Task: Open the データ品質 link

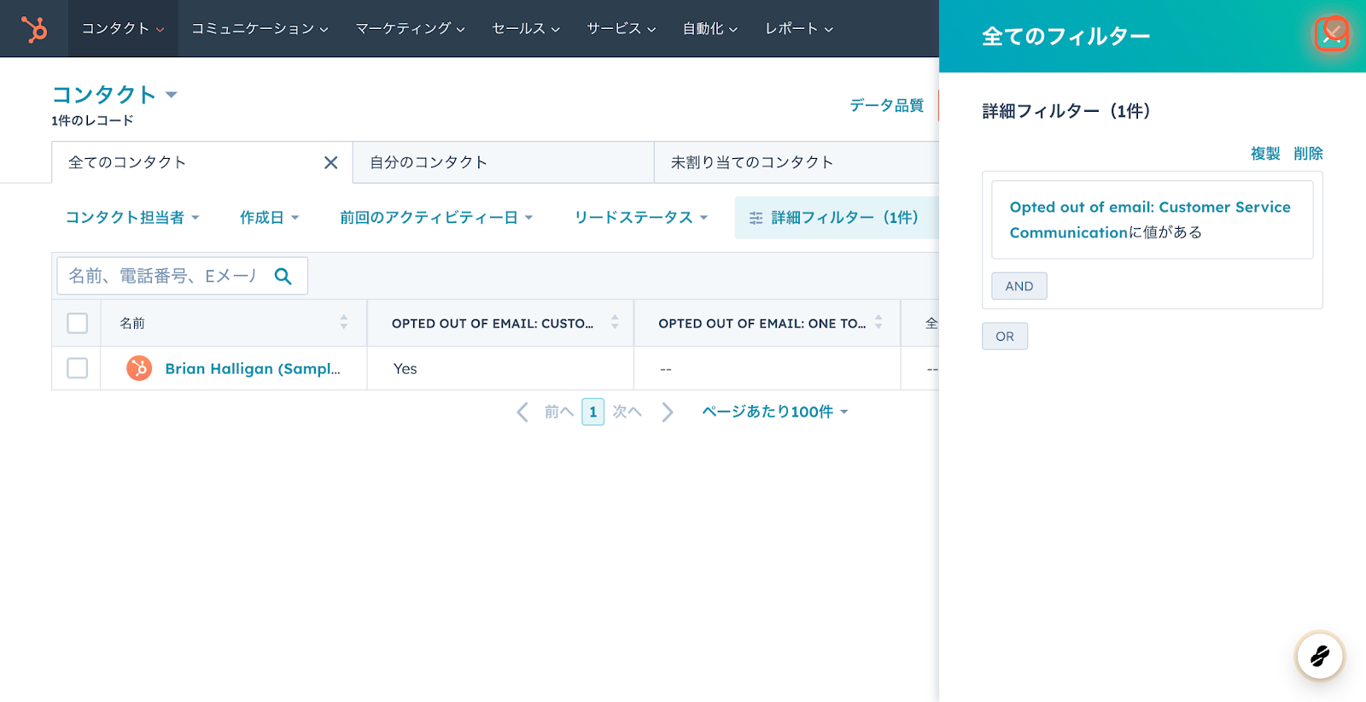Action: click(x=886, y=105)
